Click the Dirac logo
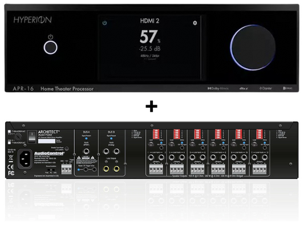The height and width of the screenshot is (236, 304). point(287,88)
